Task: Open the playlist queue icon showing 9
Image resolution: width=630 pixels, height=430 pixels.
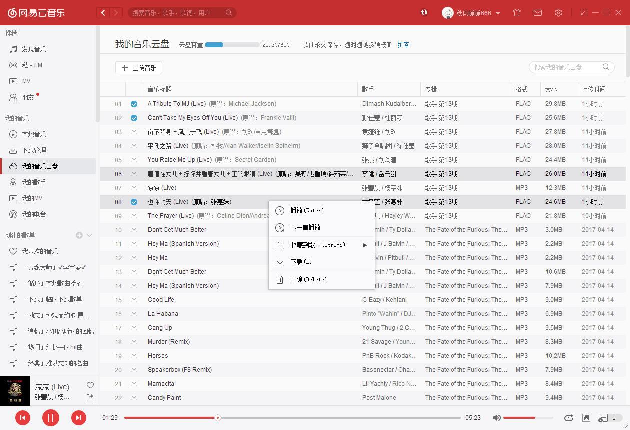Action: (610, 418)
